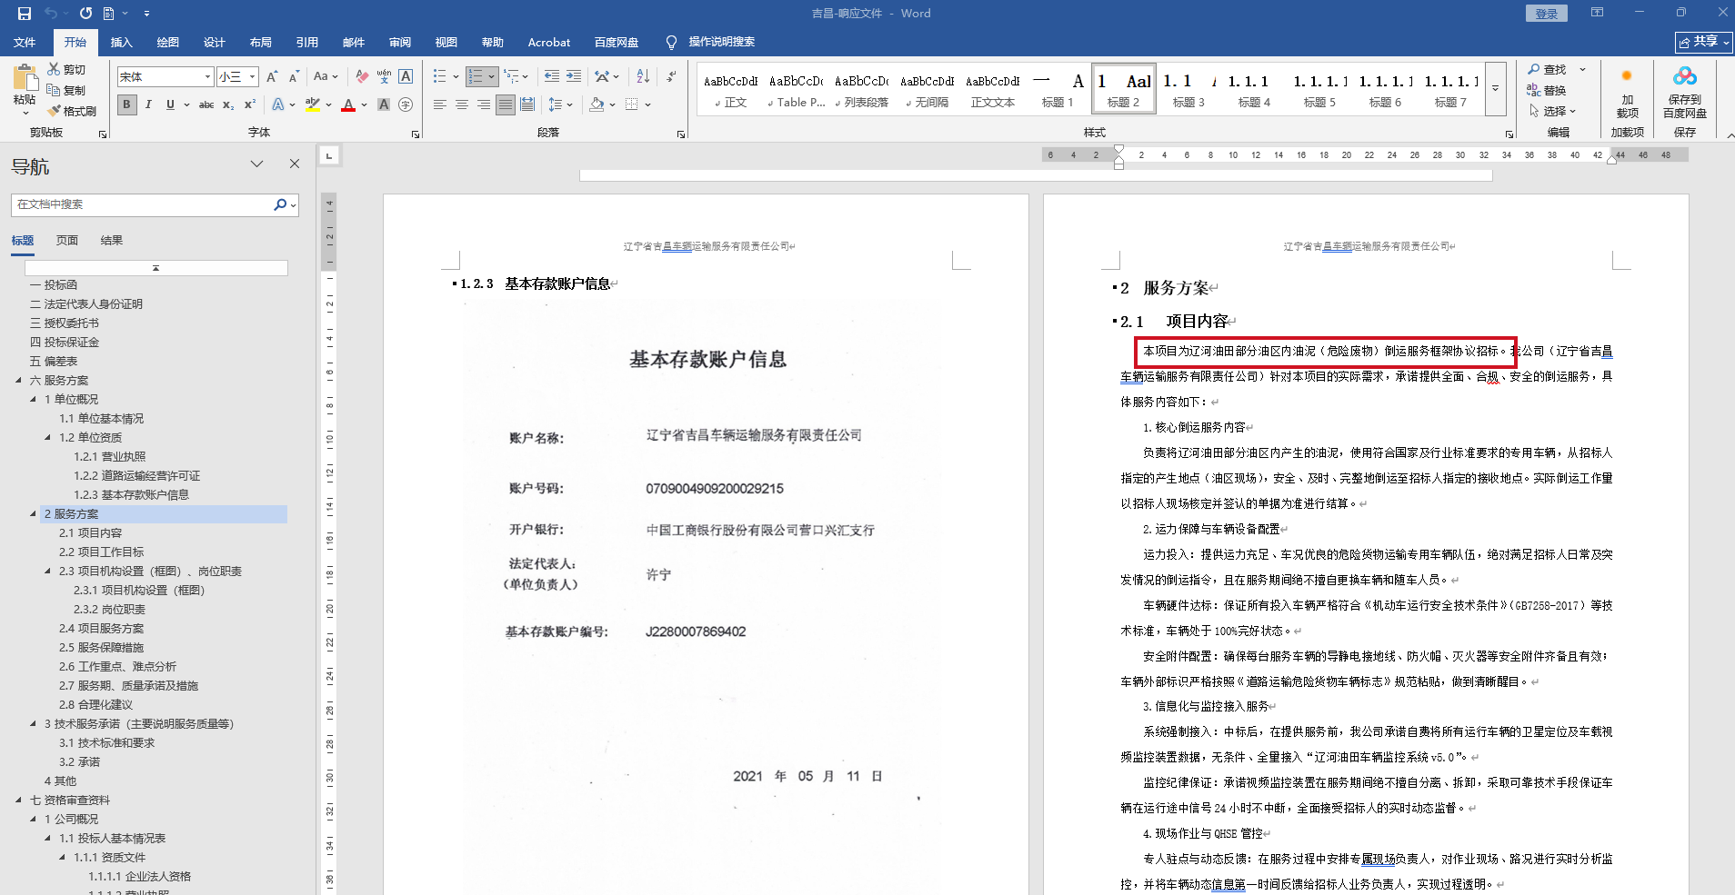Toggle underline formatting
The width and height of the screenshot is (1735, 895).
(170, 104)
